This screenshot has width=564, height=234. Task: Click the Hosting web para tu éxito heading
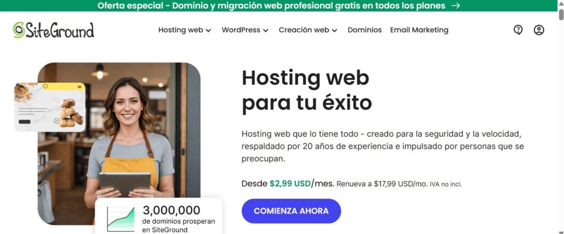tap(306, 90)
